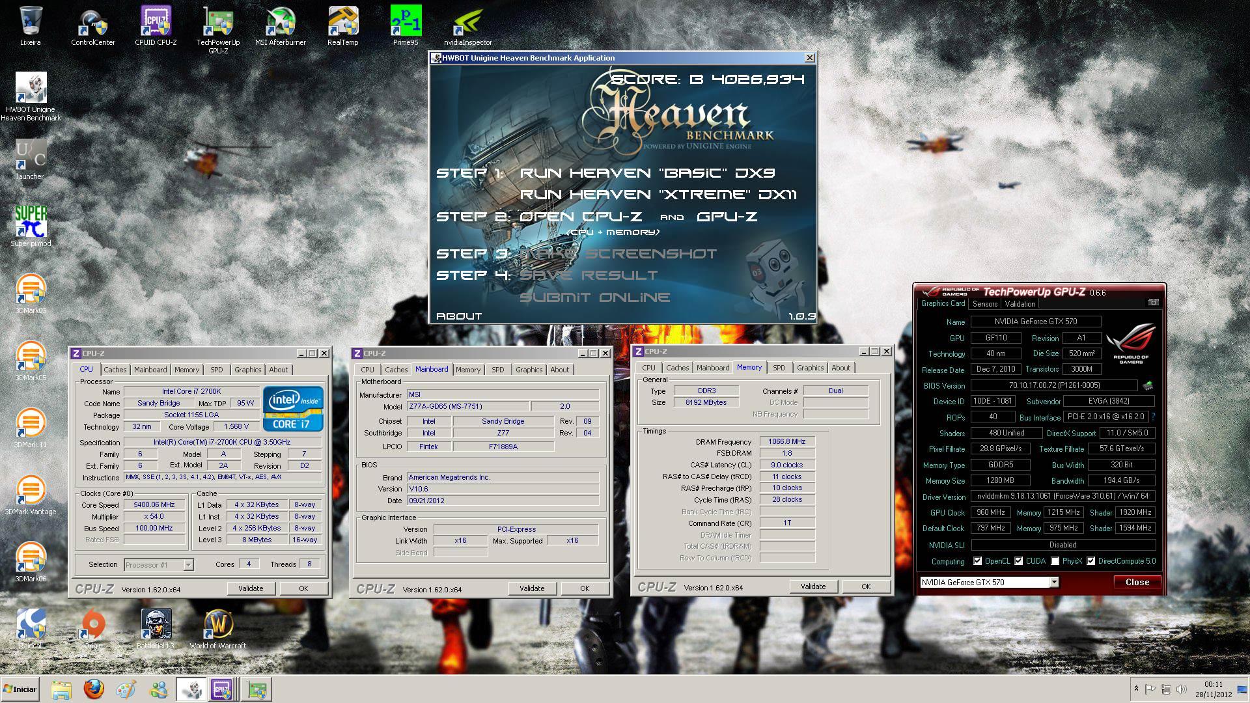
Task: Open Graphics tab in middle CPU-Z window
Action: pyautogui.click(x=529, y=370)
